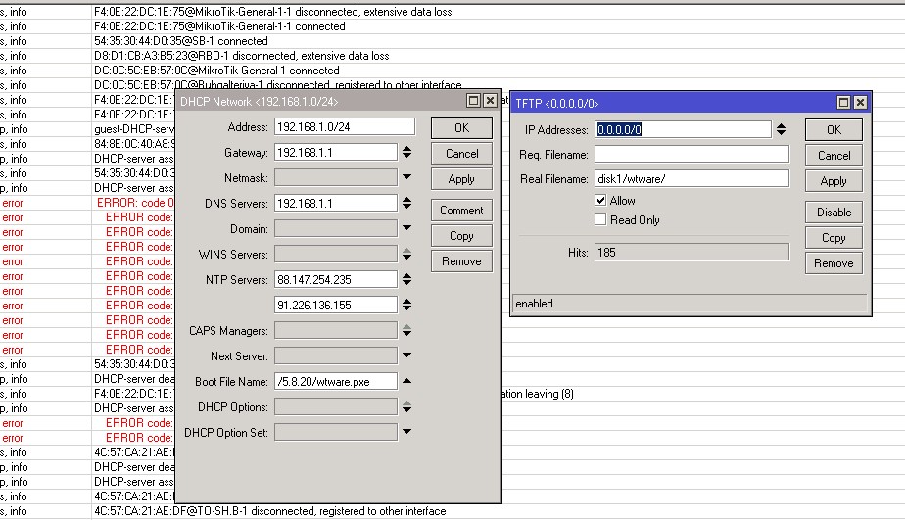Enable the Read Only checkbox
Image resolution: width=905 pixels, height=520 pixels.
(601, 220)
